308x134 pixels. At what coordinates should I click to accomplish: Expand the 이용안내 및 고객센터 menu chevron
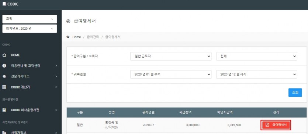tap(56, 66)
